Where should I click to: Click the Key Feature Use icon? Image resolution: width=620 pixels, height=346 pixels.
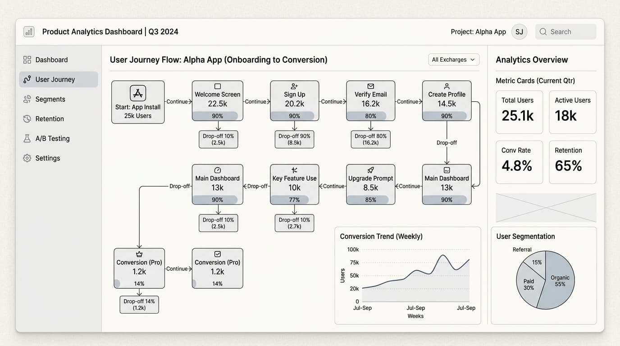(294, 170)
